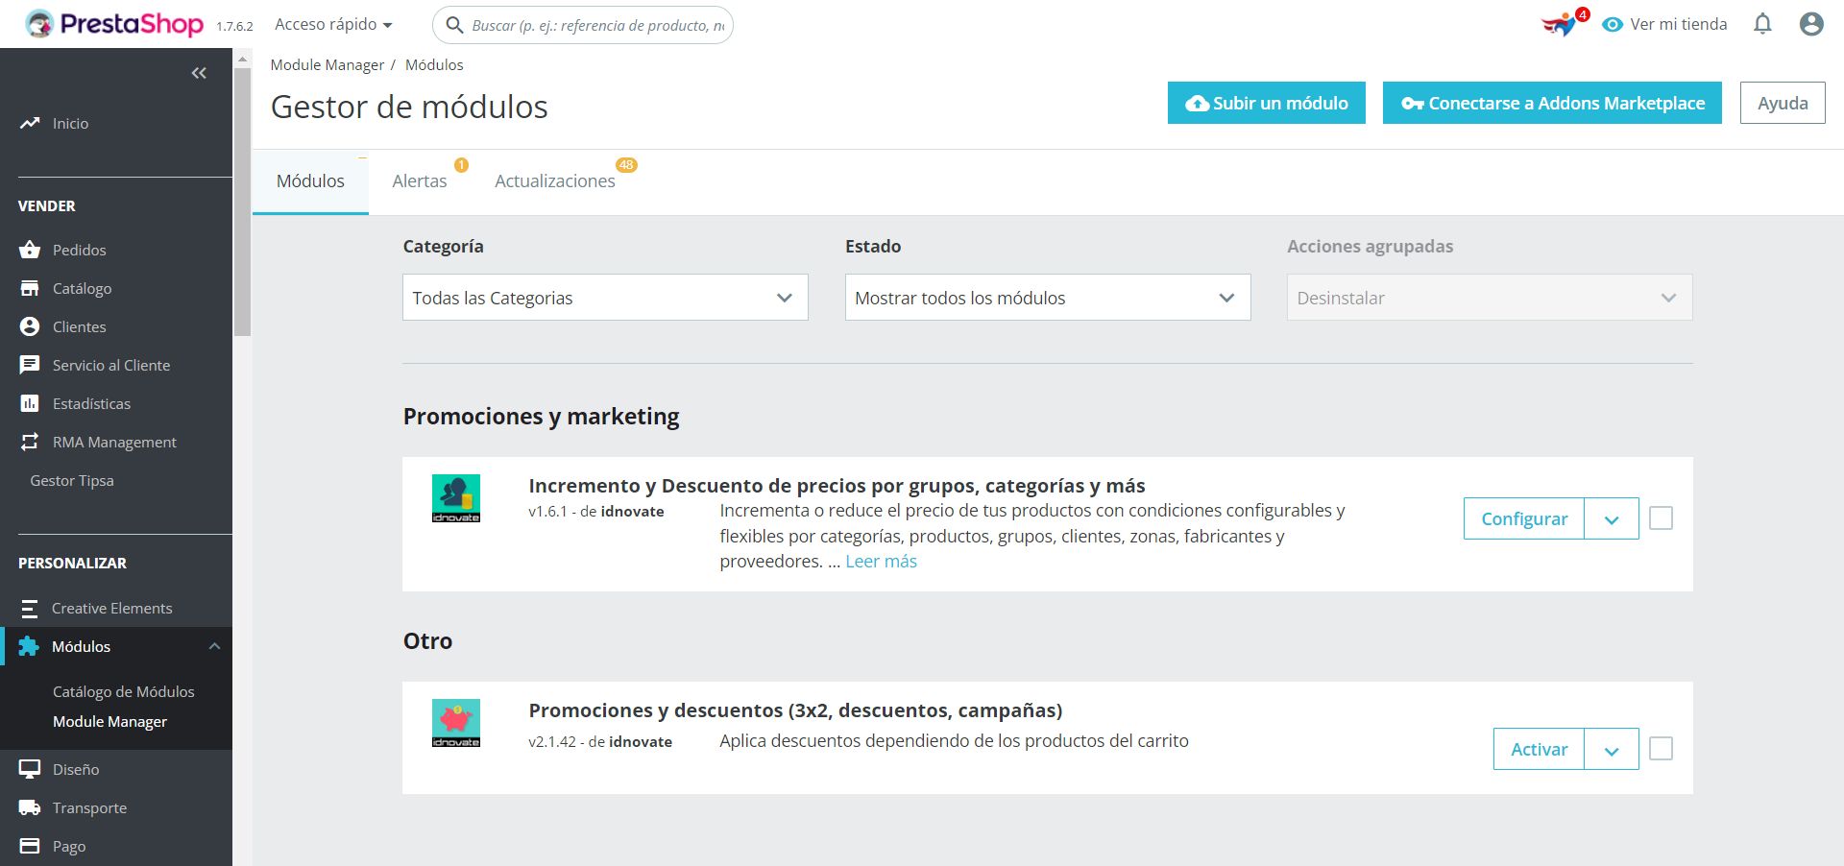The width and height of the screenshot is (1844, 866).
Task: Click the idnovate price increment module thumbnail
Action: [x=456, y=498]
